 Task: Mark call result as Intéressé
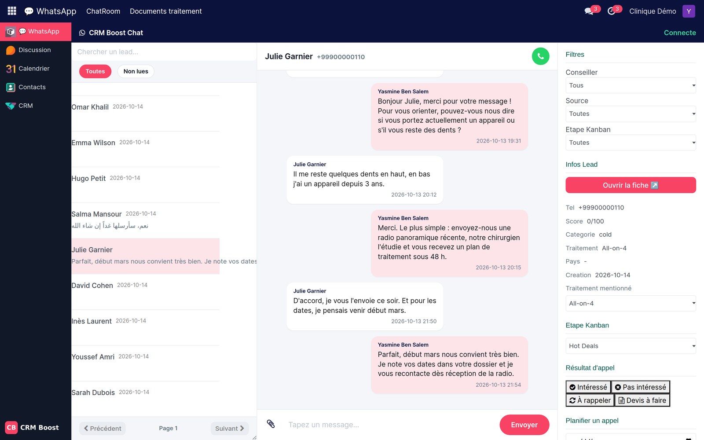click(588, 387)
